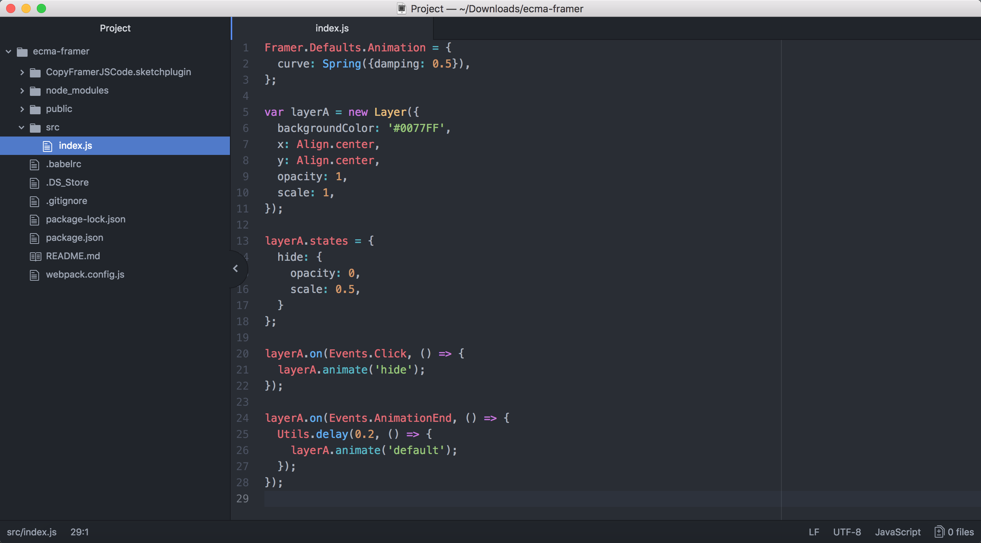Click the .babelrc file icon
The image size is (981, 543).
pos(34,165)
